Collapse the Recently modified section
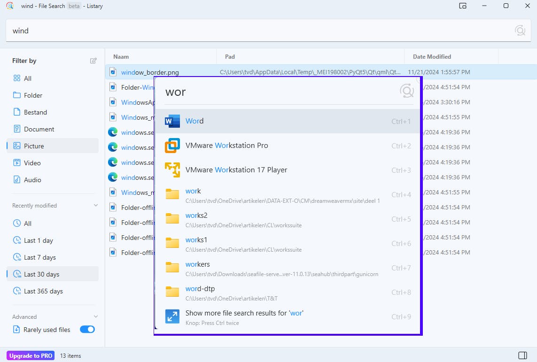This screenshot has height=362, width=537. tap(96, 206)
